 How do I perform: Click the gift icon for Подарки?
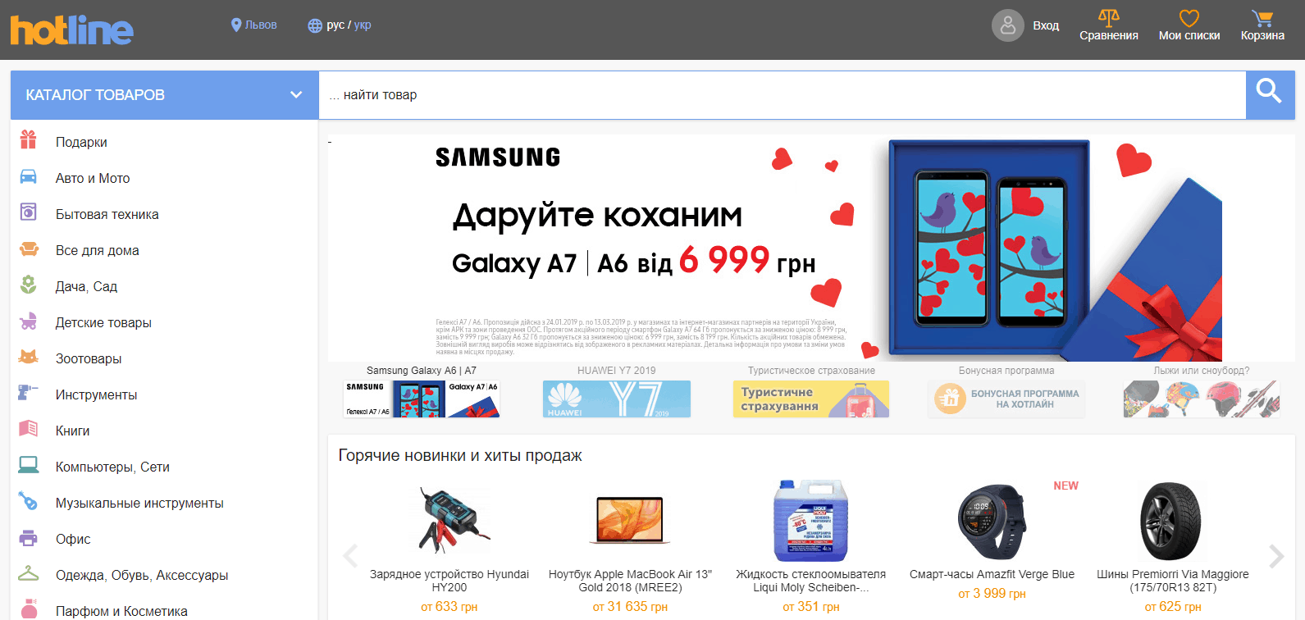coord(29,140)
